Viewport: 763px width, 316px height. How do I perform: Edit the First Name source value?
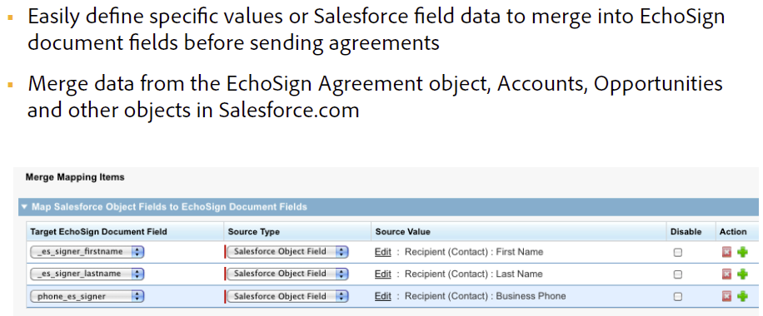[382, 252]
